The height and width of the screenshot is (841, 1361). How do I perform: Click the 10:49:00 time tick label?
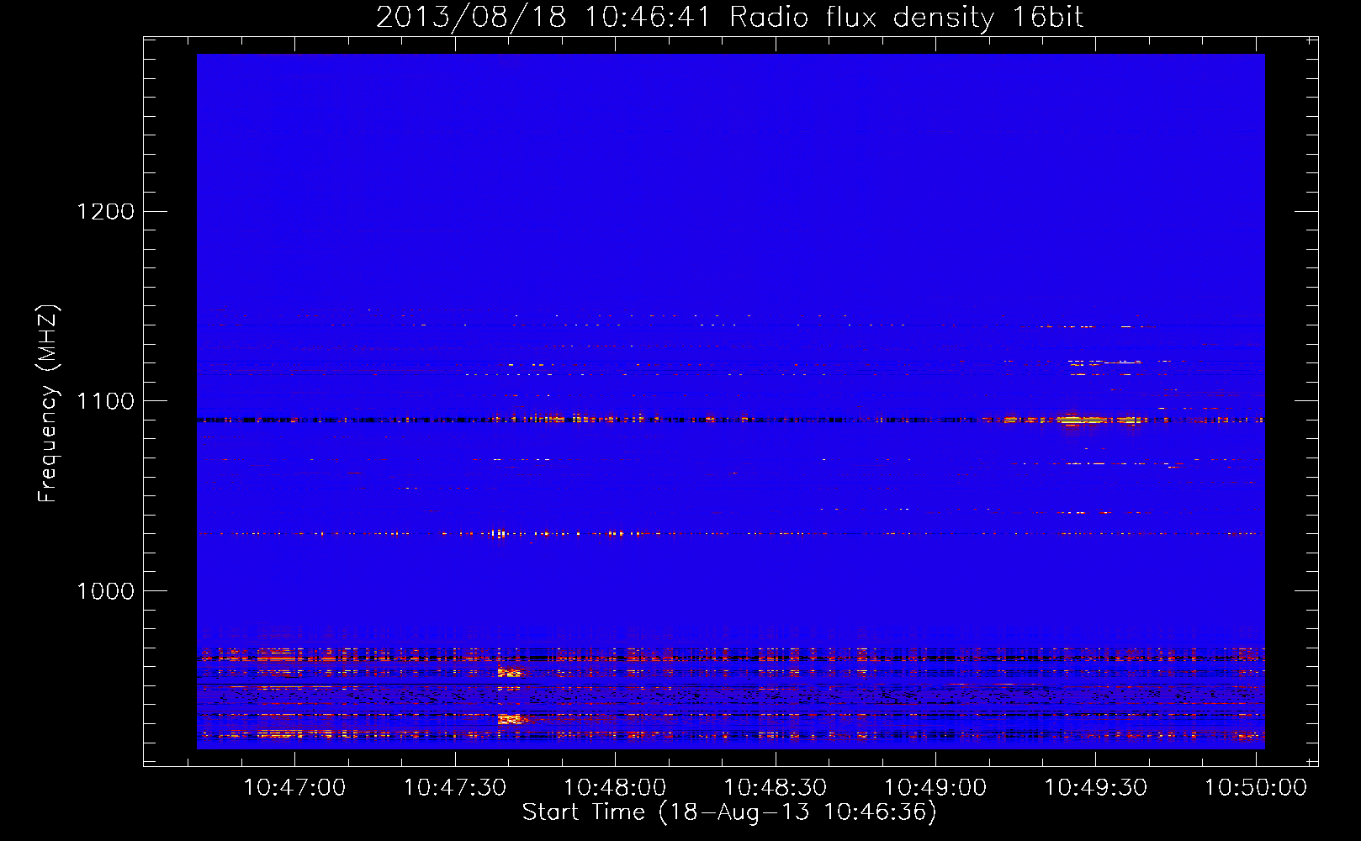(935, 788)
